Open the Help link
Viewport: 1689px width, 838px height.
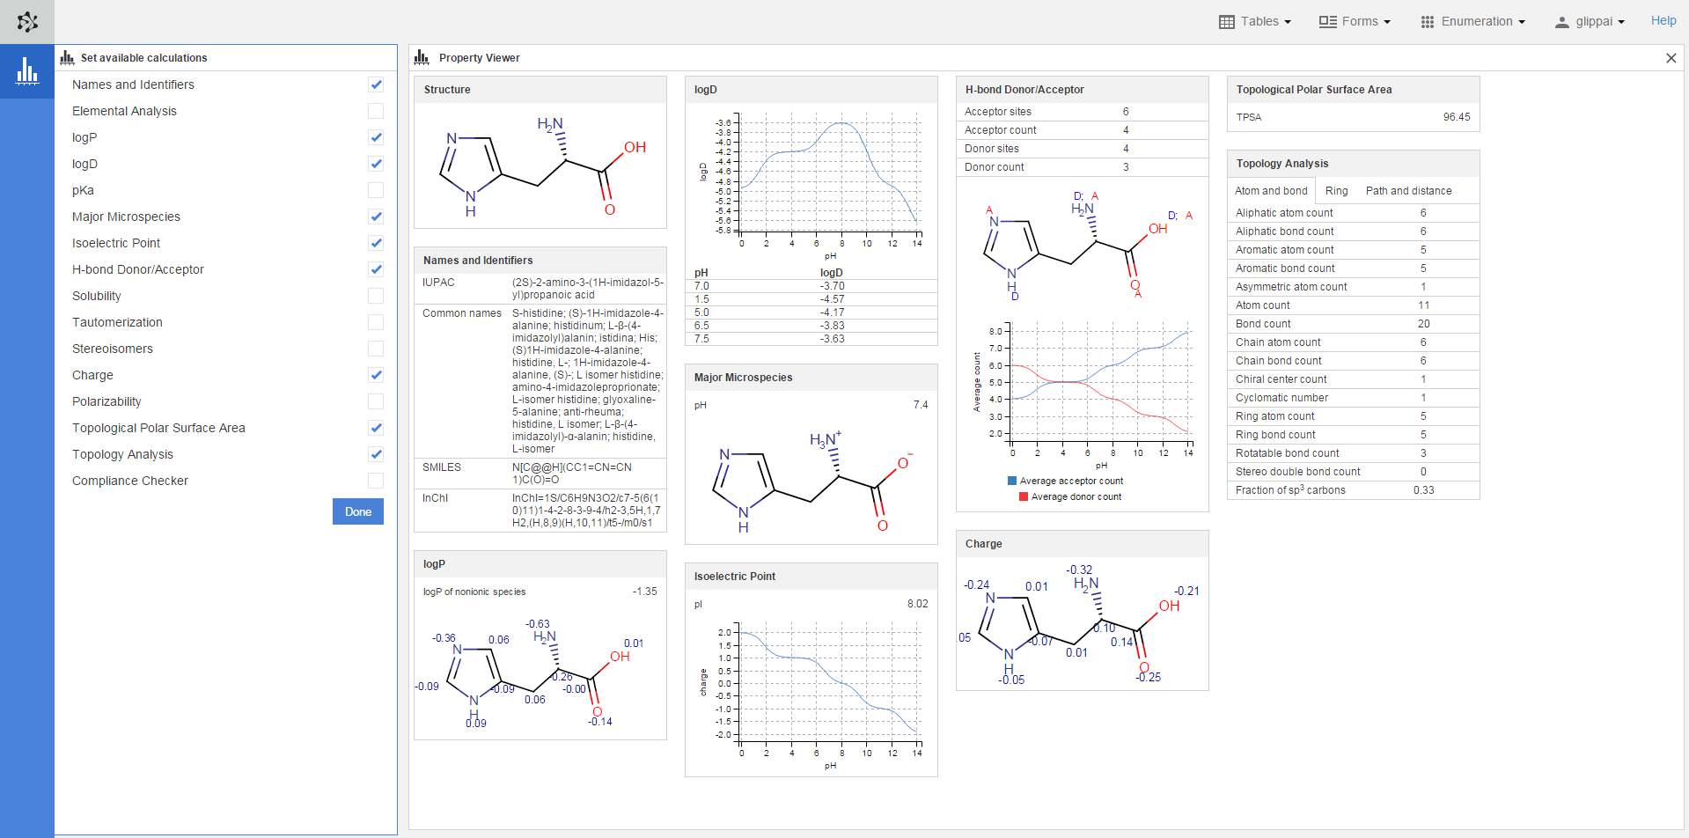tap(1663, 21)
